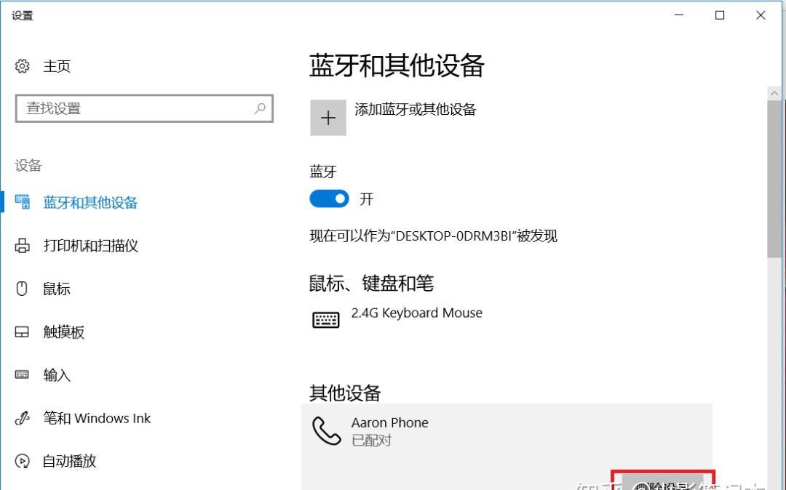The height and width of the screenshot is (490, 786).
Task: Open 自动播放 settings page
Action: [x=70, y=461]
